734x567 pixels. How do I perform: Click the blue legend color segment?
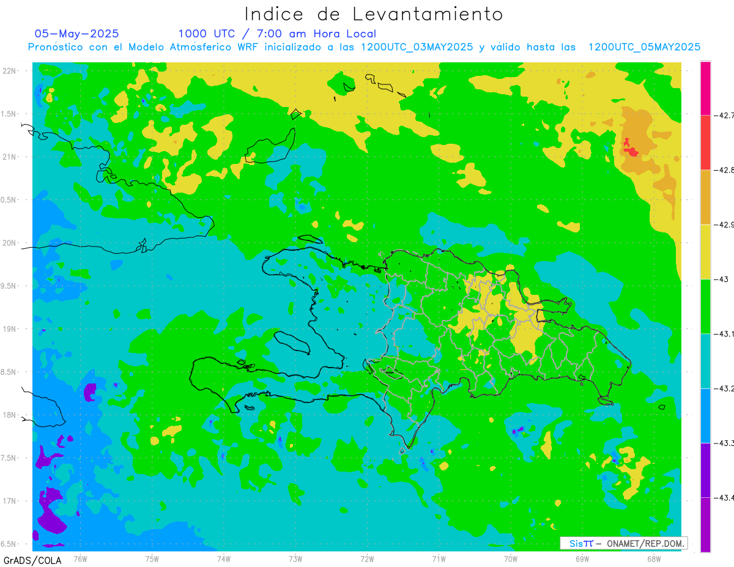point(705,415)
